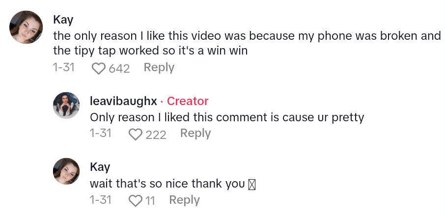Click the Kay username on the top comment
Image resolution: width=445 pixels, height=217 pixels.
63,20
